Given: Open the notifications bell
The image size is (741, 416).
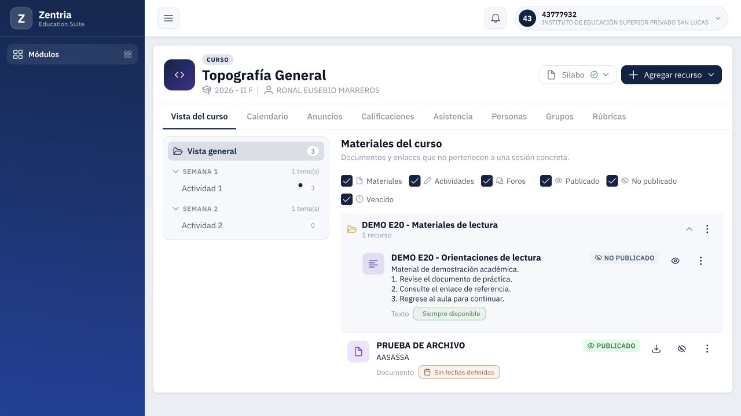Looking at the screenshot, I should [496, 18].
